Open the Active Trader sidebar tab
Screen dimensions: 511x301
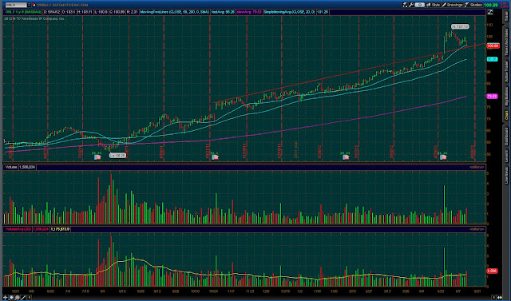click(x=506, y=71)
